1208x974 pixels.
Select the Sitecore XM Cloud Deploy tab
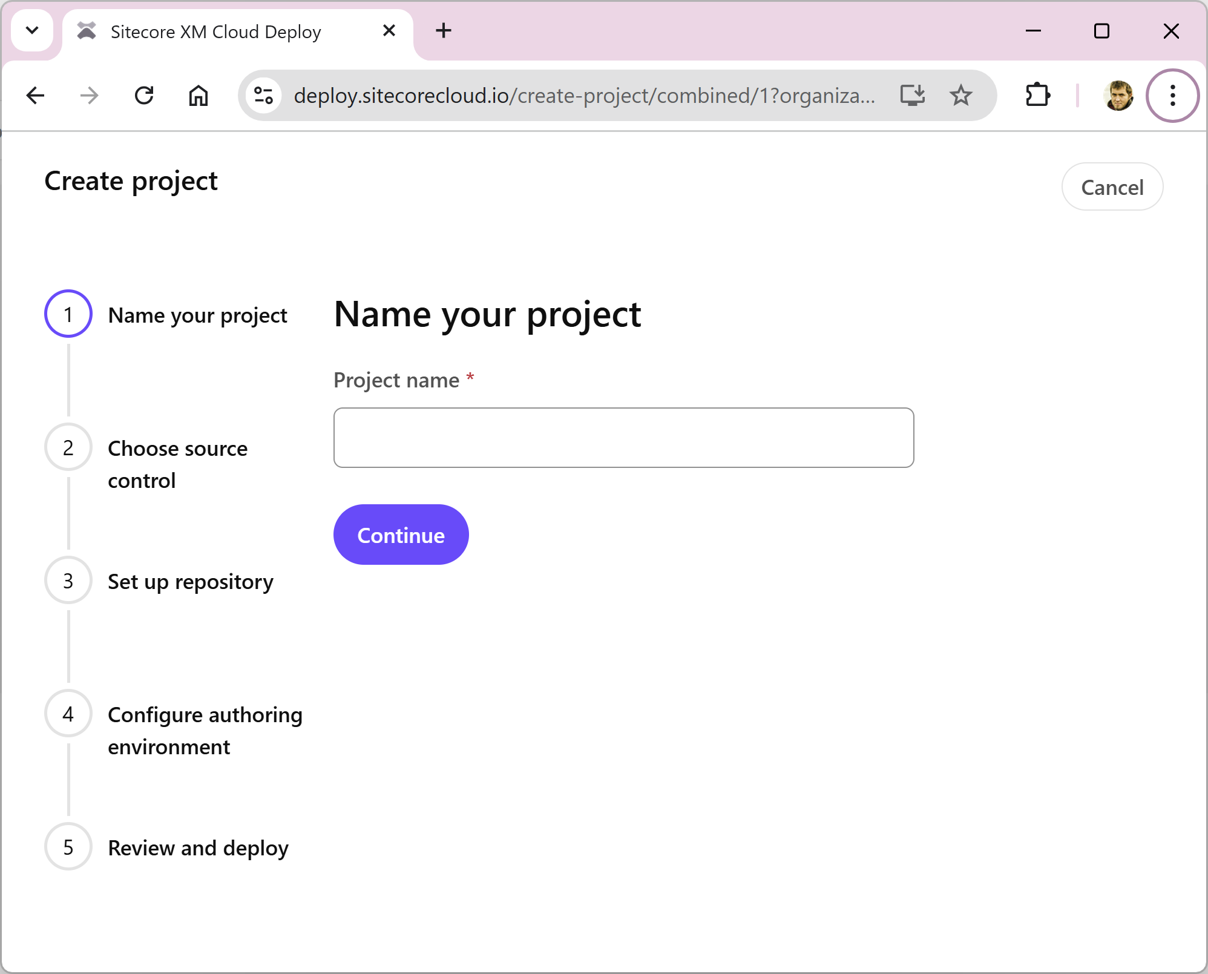coord(215,31)
